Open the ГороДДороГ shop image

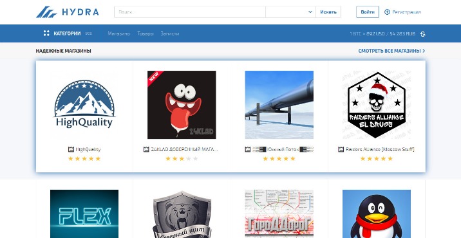click(x=279, y=214)
